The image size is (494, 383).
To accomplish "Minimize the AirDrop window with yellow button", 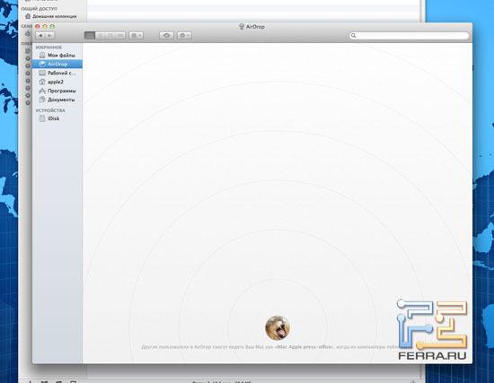I will point(45,26).
